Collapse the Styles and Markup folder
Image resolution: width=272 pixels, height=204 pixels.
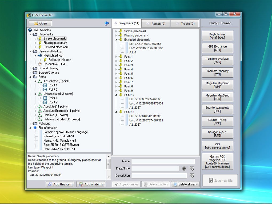point(30,51)
